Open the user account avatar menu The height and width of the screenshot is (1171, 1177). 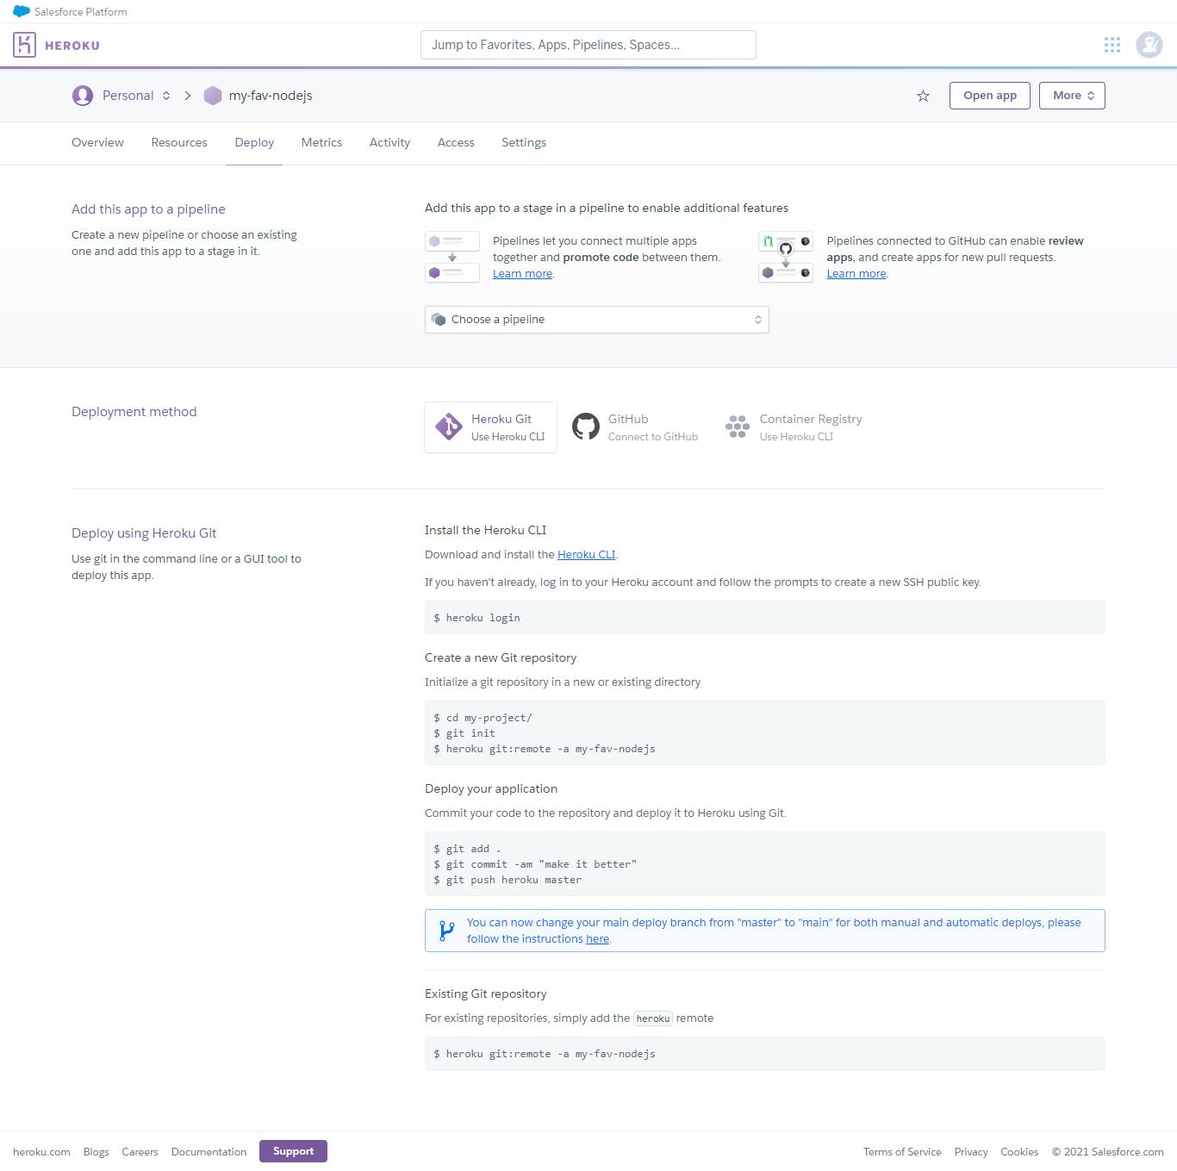click(1149, 45)
